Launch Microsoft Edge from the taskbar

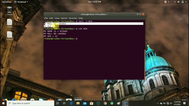pos(71,103)
